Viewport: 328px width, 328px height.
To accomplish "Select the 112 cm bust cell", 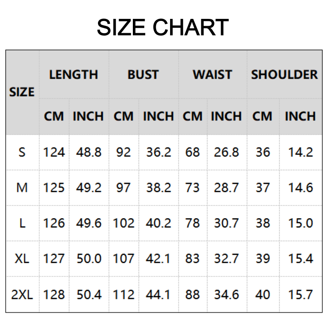I will coord(124,294).
